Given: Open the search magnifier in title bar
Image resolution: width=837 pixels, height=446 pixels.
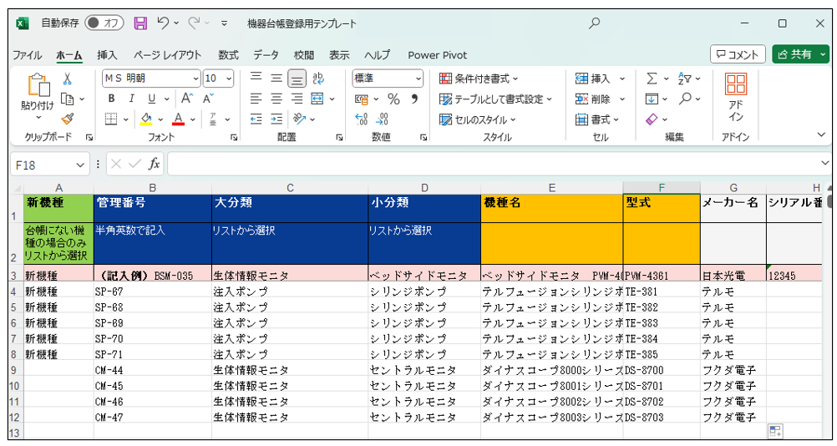Looking at the screenshot, I should coord(594,23).
